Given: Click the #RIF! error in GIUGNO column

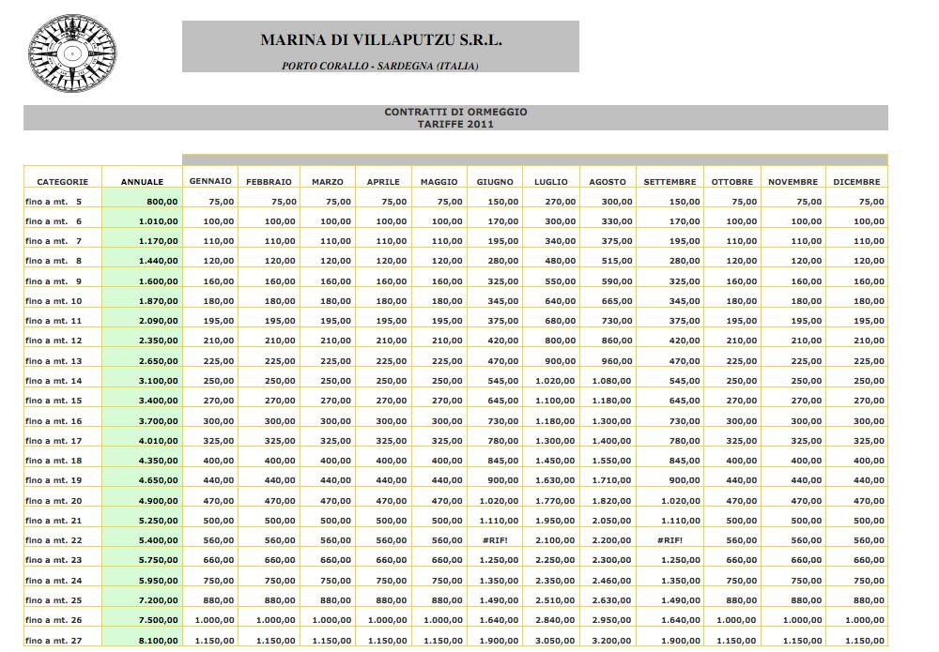Looking at the screenshot, I should point(495,540).
